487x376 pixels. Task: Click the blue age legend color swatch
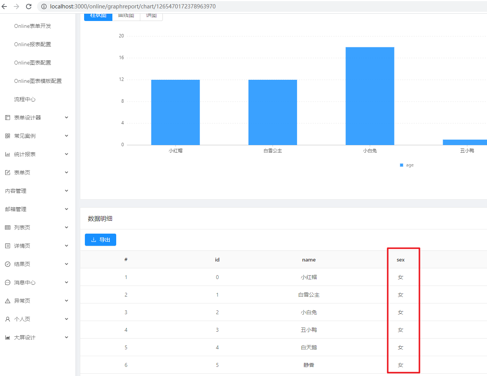(401, 165)
